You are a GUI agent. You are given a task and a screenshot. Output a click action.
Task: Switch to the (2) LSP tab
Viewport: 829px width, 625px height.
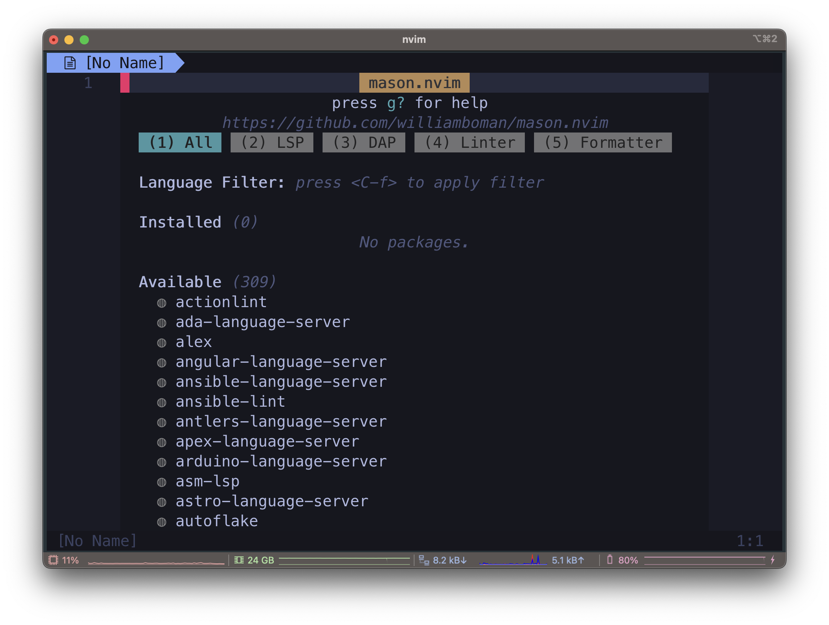pos(272,142)
